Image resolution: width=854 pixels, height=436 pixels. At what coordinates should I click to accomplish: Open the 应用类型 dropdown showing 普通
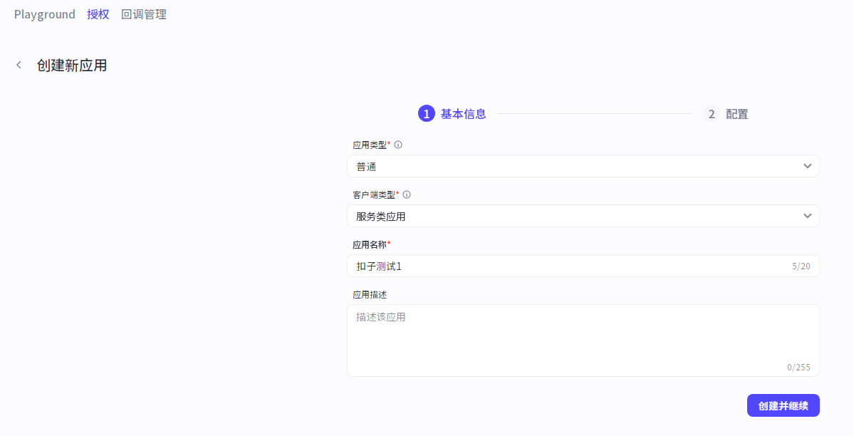[x=570, y=166]
